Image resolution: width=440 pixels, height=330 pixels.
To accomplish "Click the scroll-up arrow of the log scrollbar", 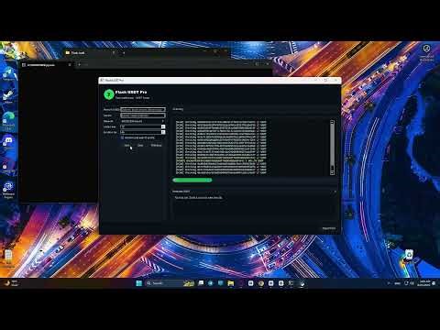I will (x=332, y=122).
